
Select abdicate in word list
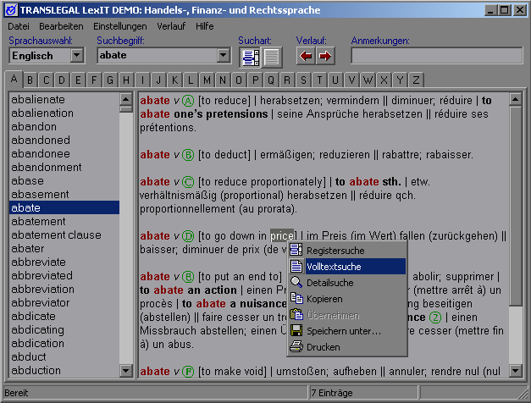tap(64, 317)
